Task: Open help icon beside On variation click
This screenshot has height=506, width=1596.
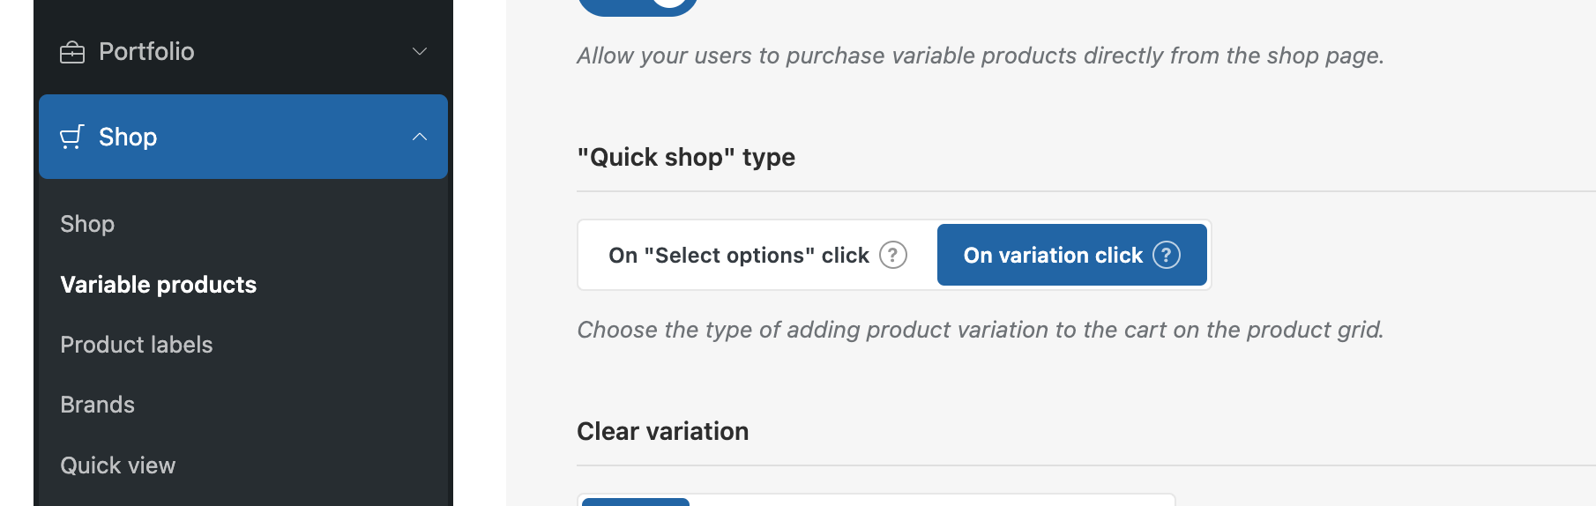Action: 1167,255
